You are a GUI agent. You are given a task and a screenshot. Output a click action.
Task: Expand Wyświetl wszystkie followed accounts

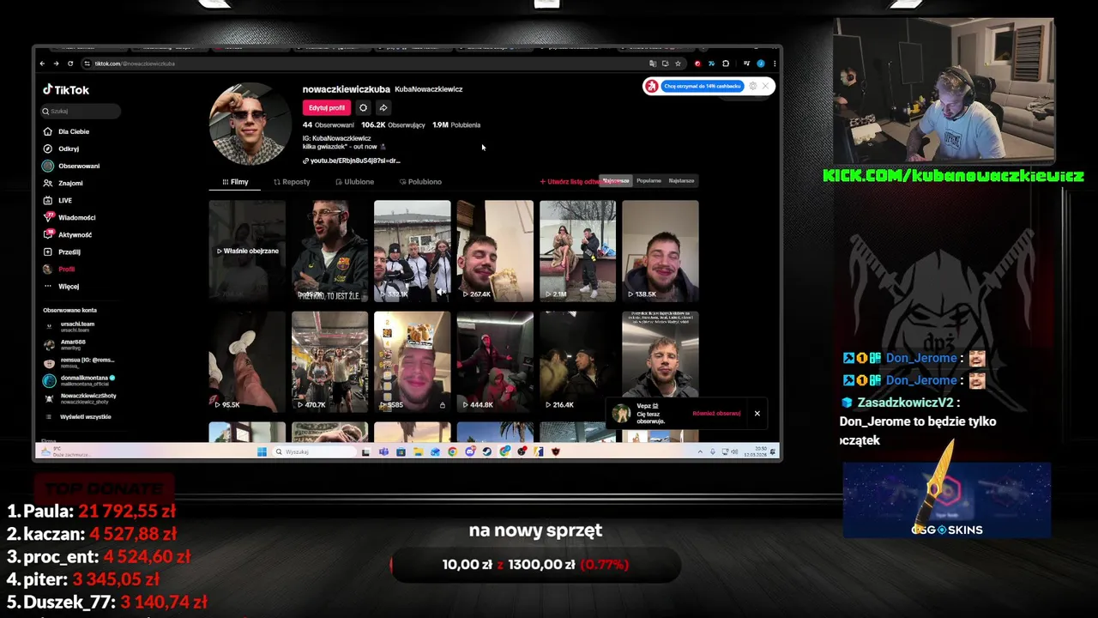coord(79,416)
